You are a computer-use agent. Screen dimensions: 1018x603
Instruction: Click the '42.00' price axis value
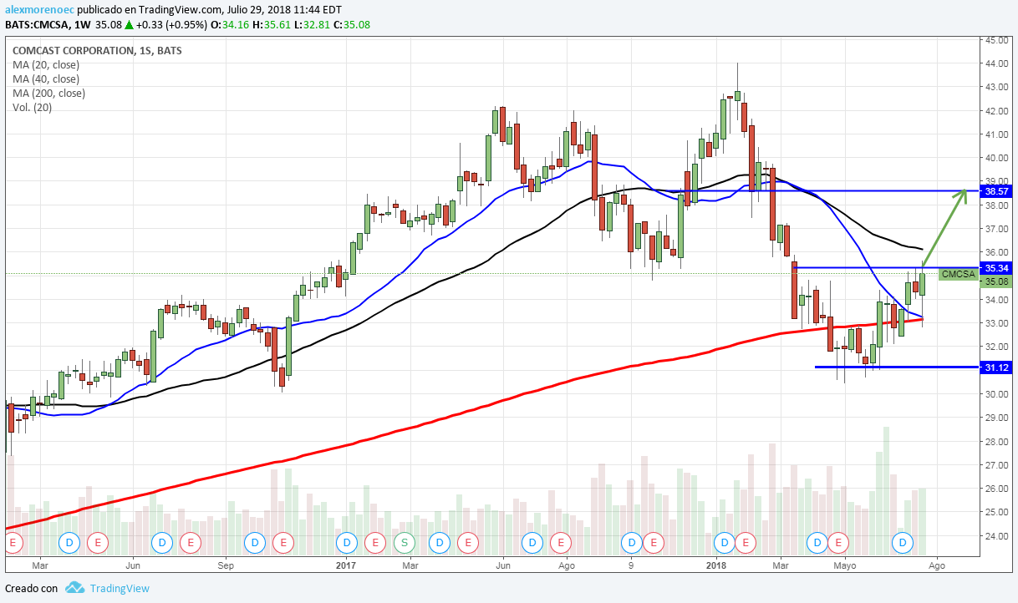(x=998, y=110)
